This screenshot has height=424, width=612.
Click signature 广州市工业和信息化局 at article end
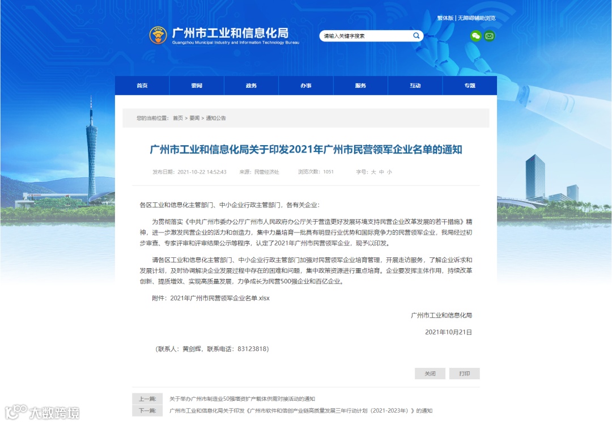click(x=441, y=316)
